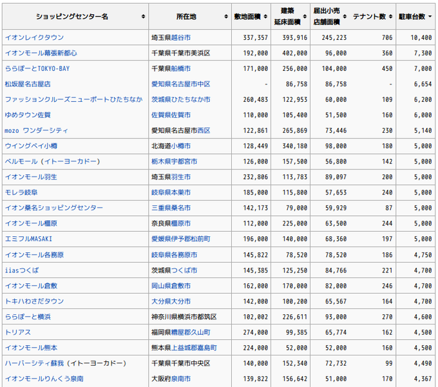Follow 橿原市 location link

point(181,223)
